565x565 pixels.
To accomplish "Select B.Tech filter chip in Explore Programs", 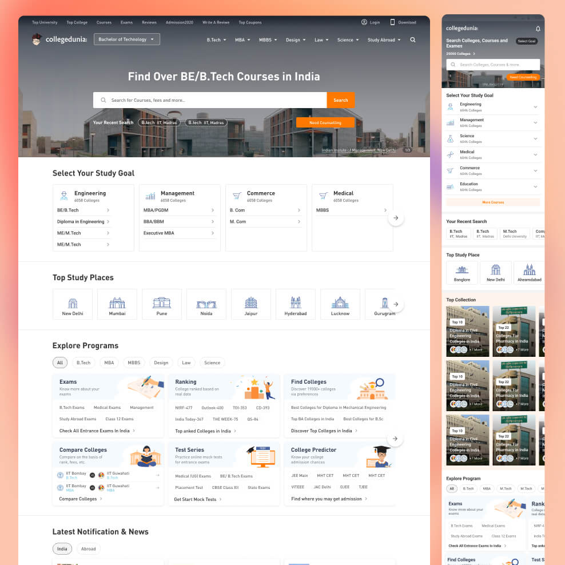I will click(83, 363).
